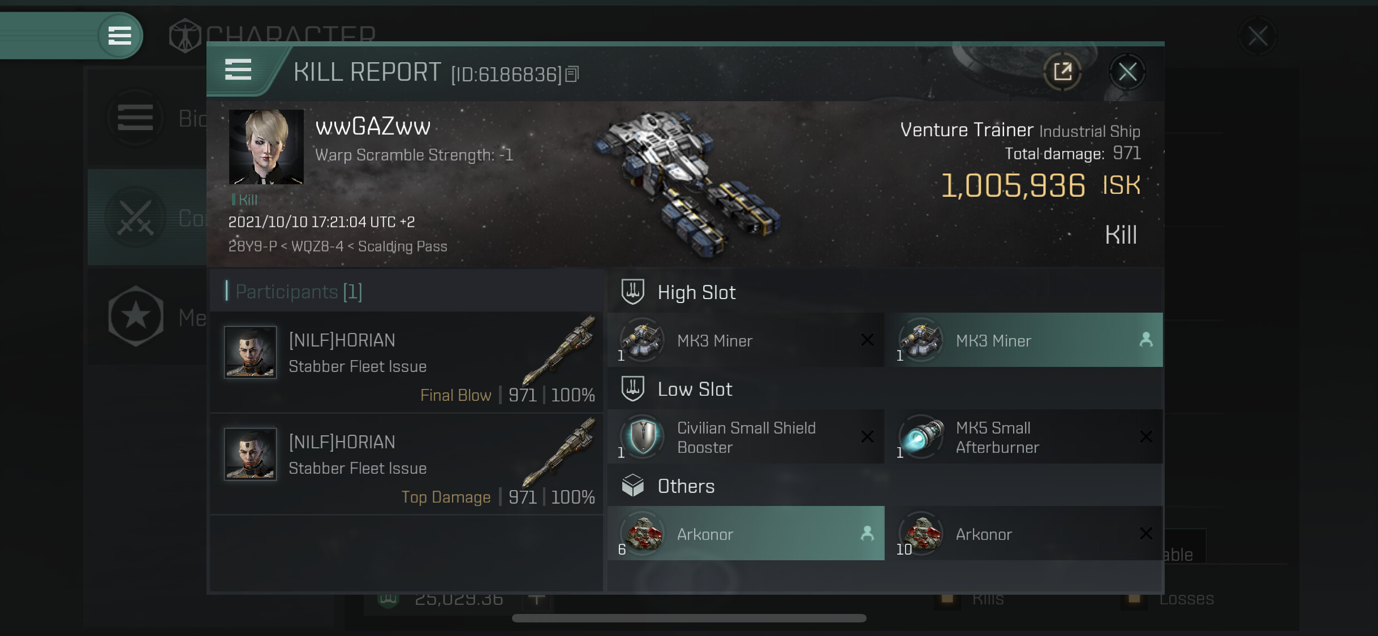Image resolution: width=1378 pixels, height=636 pixels.
Task: View wwGAZww character portrait
Action: coord(266,147)
